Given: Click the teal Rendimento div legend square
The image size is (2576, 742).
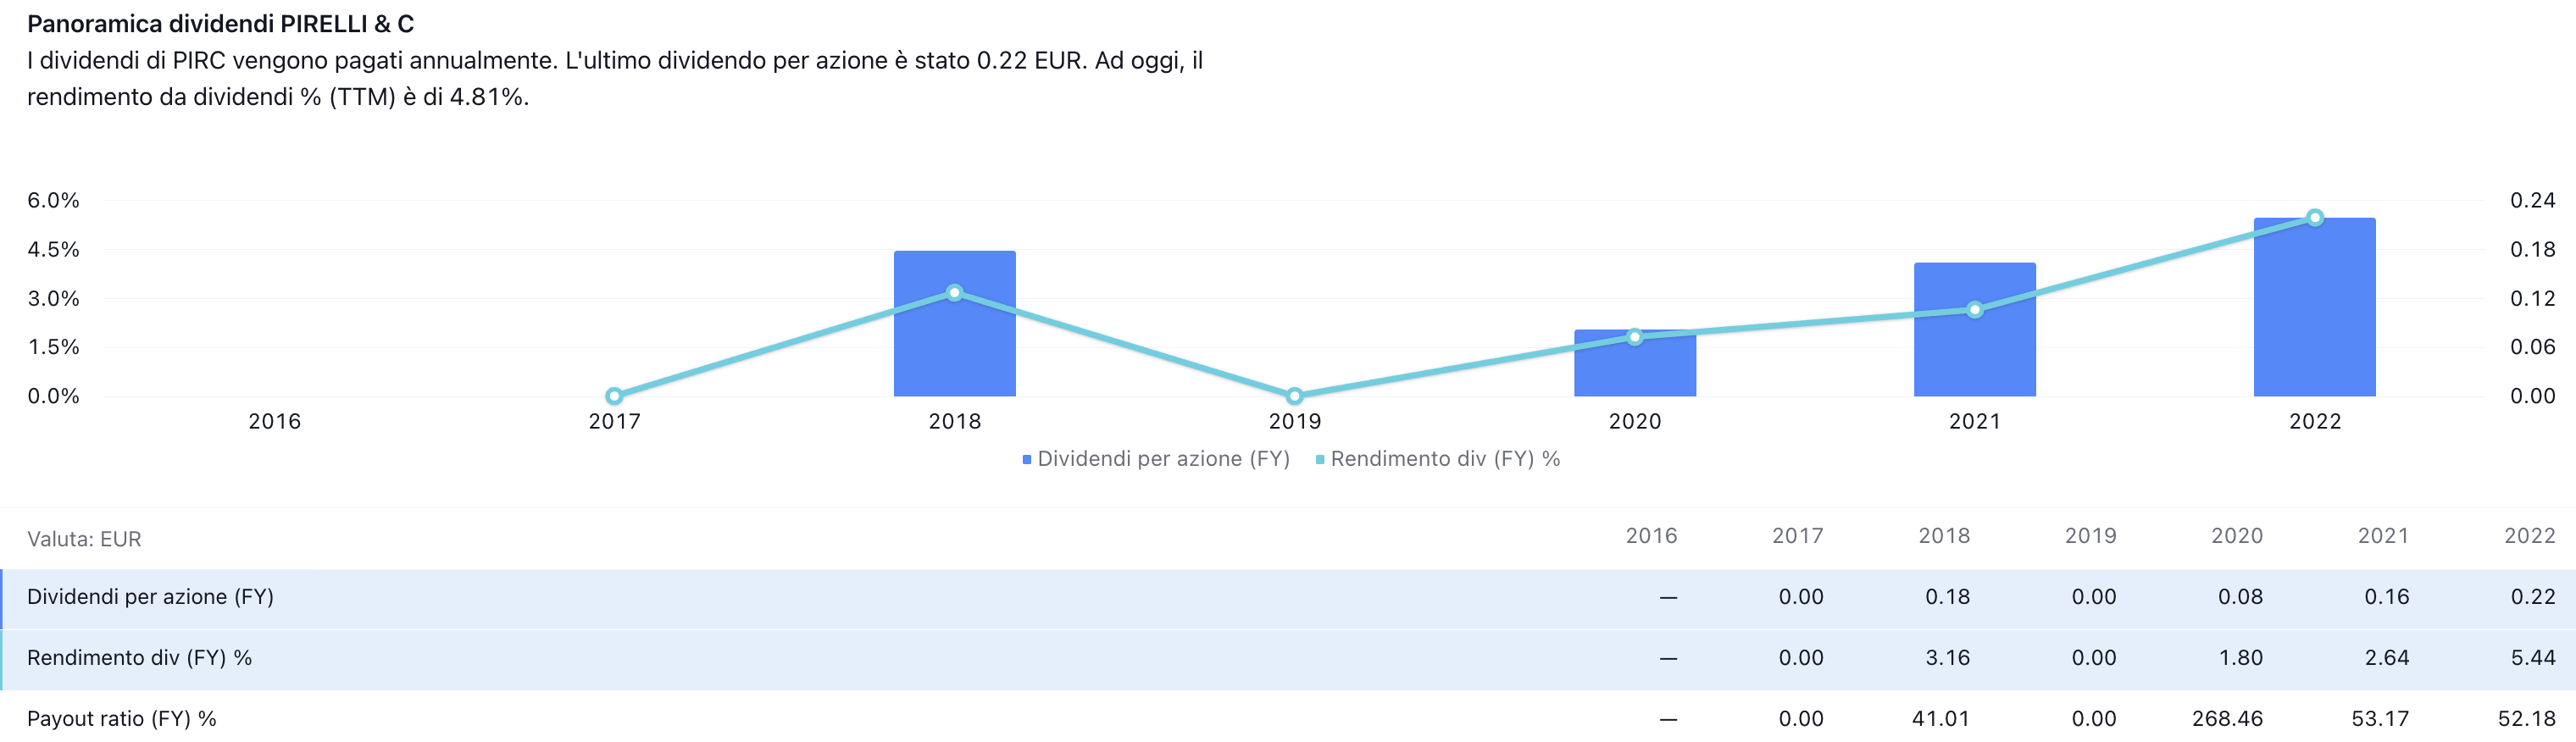Looking at the screenshot, I should pos(1320,460).
